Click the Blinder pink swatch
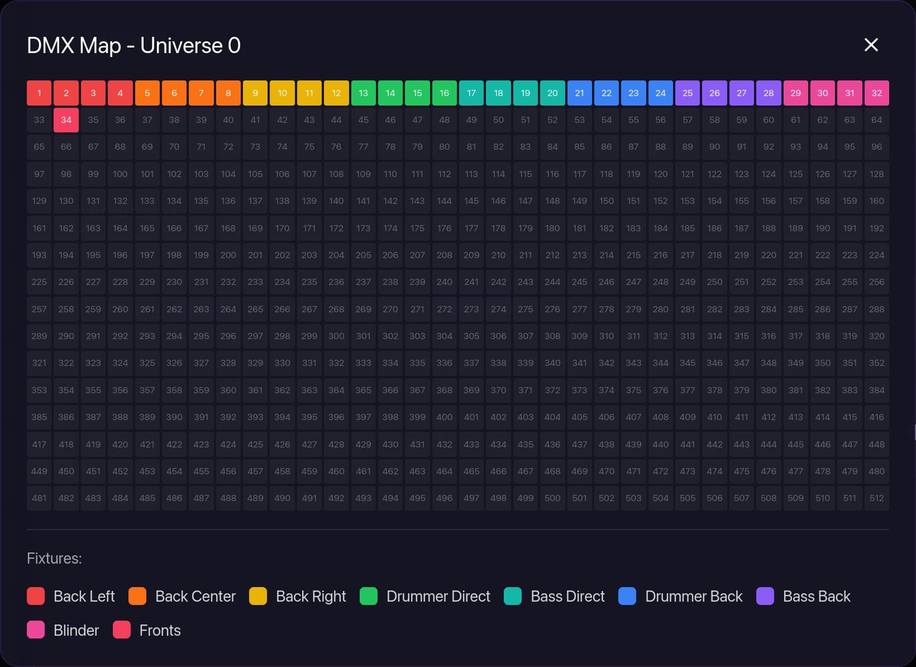This screenshot has height=667, width=916. [36, 630]
